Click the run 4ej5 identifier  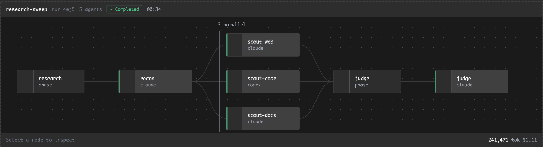(x=63, y=9)
